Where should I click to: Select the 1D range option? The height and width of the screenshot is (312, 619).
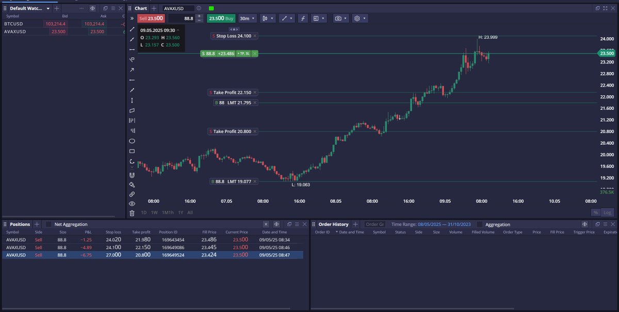(144, 212)
